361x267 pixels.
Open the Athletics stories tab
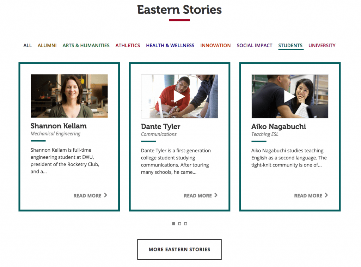click(128, 45)
